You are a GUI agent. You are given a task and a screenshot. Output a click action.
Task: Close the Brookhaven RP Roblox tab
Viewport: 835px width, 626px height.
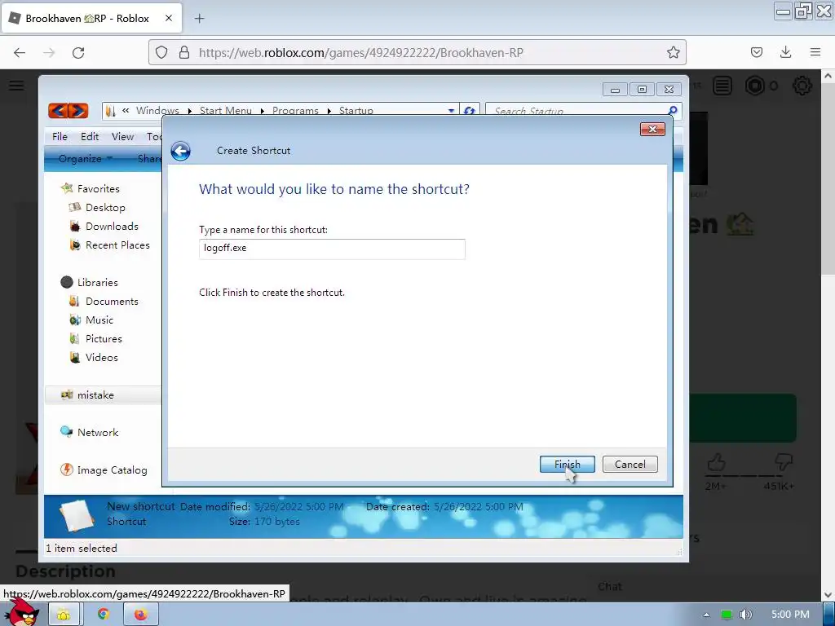[x=168, y=18]
